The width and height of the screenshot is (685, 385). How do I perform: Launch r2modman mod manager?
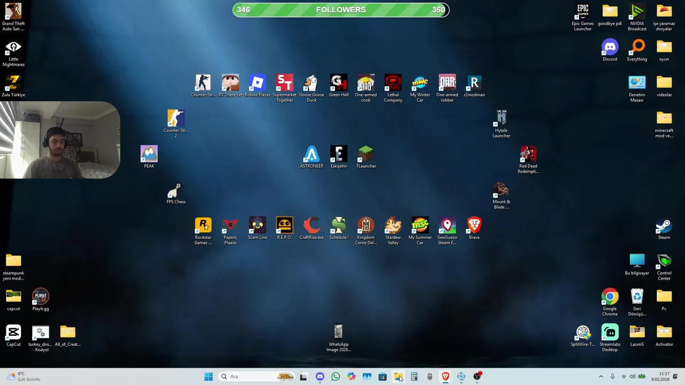474,86
